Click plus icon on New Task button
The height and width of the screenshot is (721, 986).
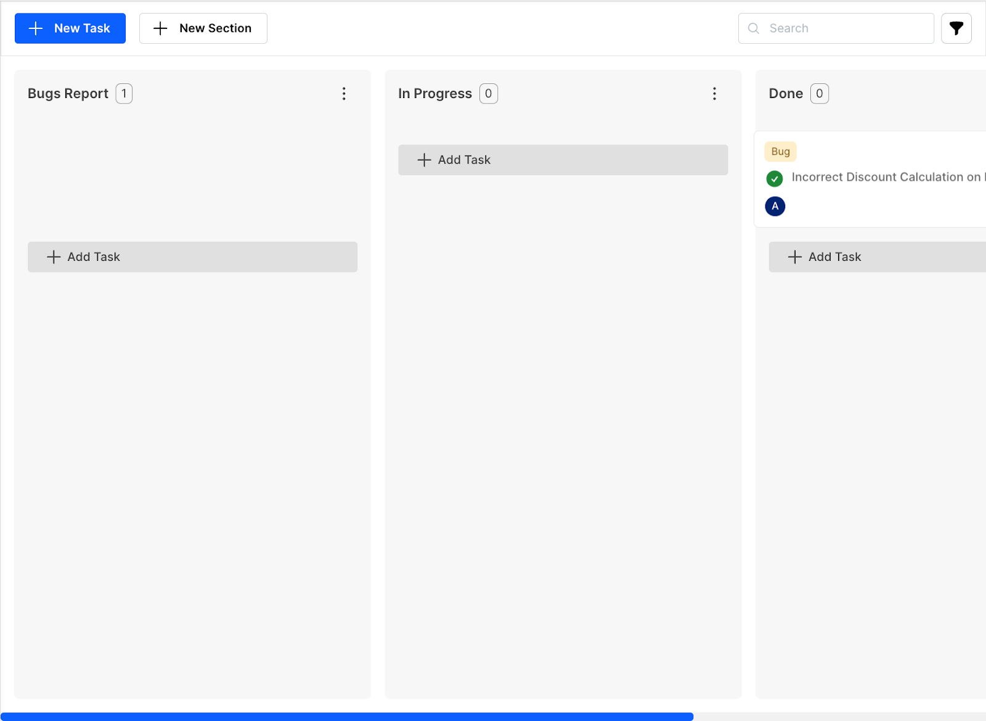tap(36, 28)
